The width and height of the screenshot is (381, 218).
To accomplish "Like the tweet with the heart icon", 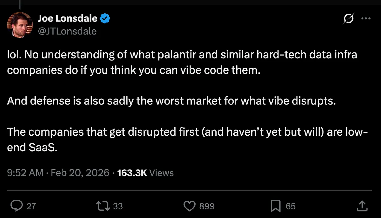I will [190, 206].
